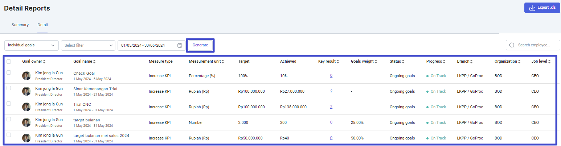
Task: Click target value 'Rp50.000.000'
Action: (x=250, y=138)
